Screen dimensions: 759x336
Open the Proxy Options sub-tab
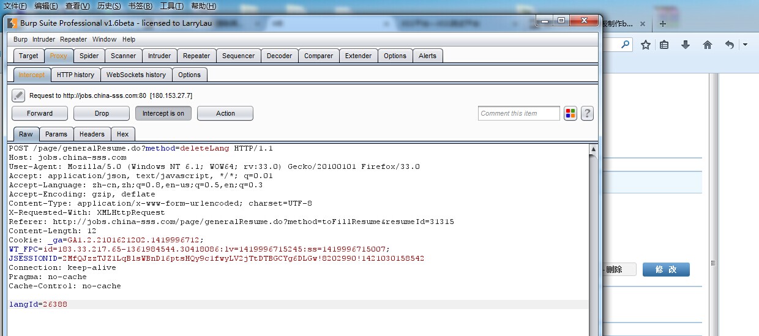[190, 75]
